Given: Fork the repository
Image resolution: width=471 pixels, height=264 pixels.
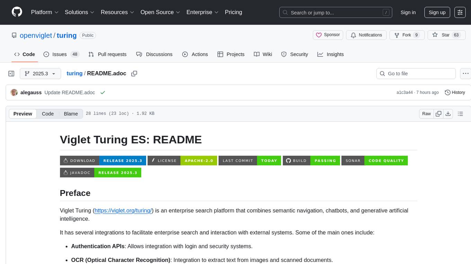Looking at the screenshot, I should point(407,35).
